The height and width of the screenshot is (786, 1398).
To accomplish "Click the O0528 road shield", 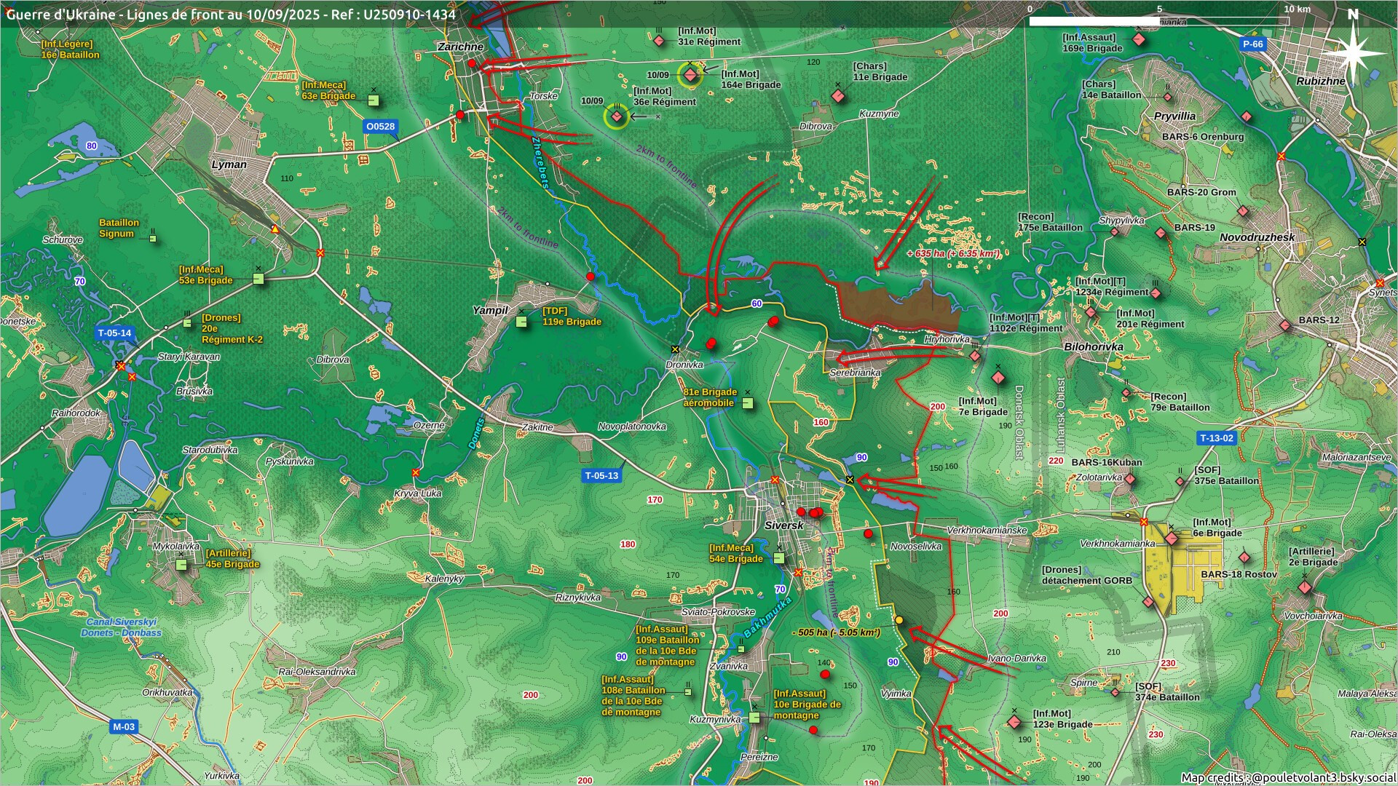I will (x=380, y=127).
